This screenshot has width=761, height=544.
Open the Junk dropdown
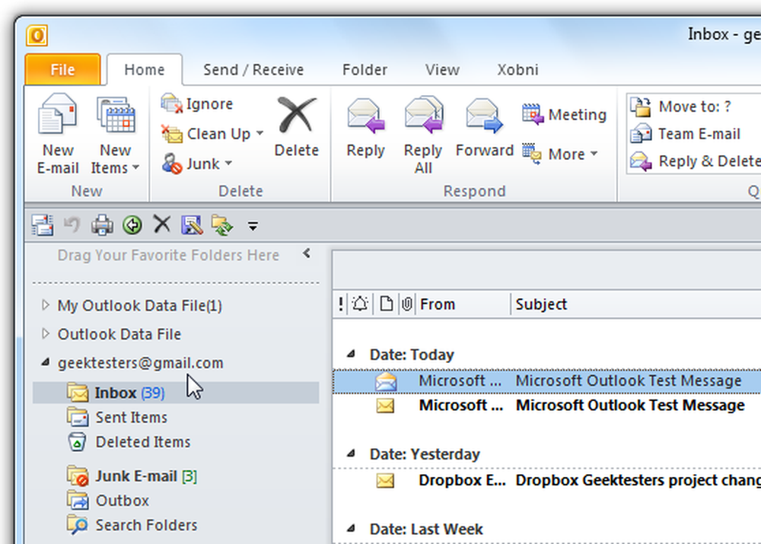pos(197,164)
